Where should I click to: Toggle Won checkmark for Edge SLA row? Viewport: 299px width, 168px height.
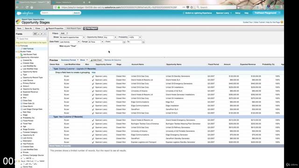pyautogui.click(x=93, y=102)
